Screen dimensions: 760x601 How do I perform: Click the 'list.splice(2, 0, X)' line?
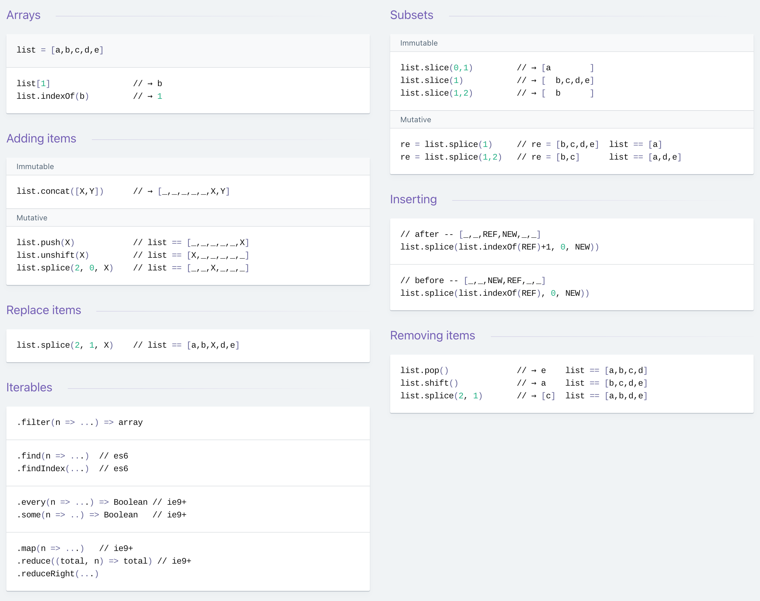(133, 268)
